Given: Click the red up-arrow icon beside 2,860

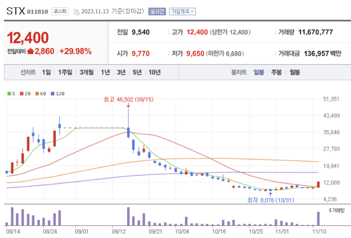Looking at the screenshot, I should point(30,51).
